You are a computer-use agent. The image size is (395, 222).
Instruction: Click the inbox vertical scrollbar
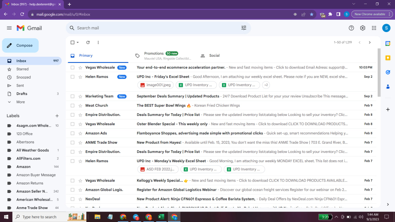(379, 72)
